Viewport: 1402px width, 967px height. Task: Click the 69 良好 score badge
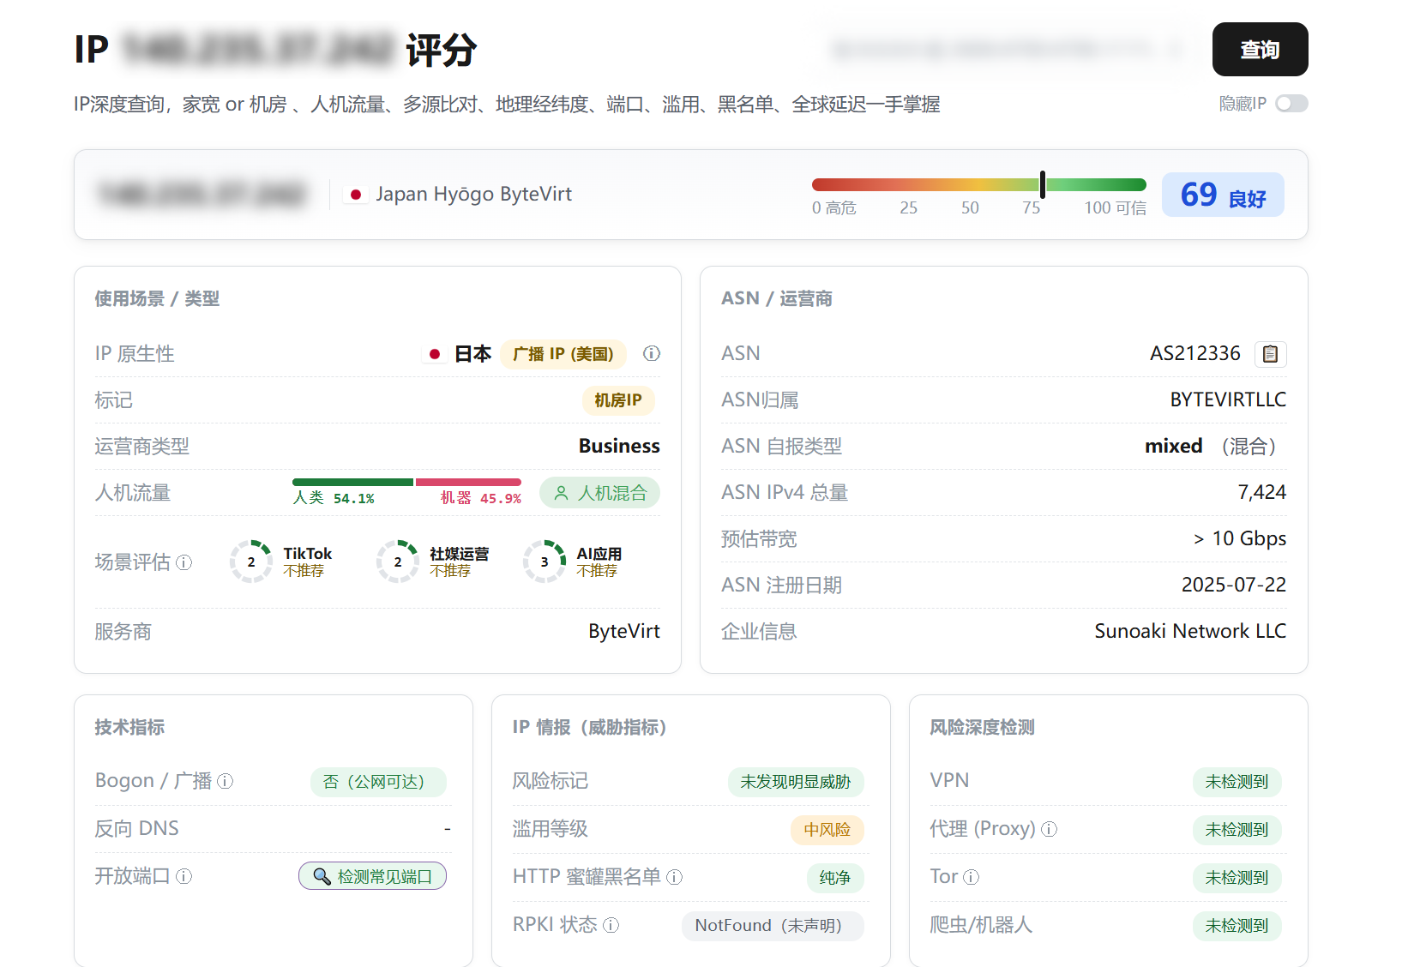(x=1223, y=195)
